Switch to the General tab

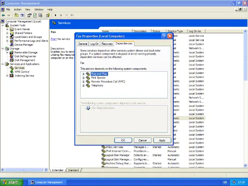(83, 44)
